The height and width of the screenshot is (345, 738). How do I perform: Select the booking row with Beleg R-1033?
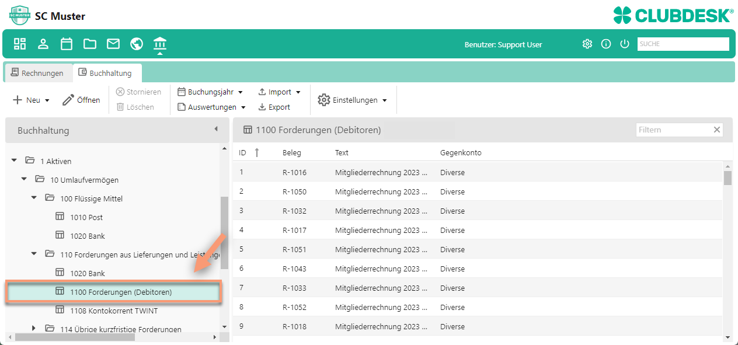pyautogui.click(x=478, y=288)
